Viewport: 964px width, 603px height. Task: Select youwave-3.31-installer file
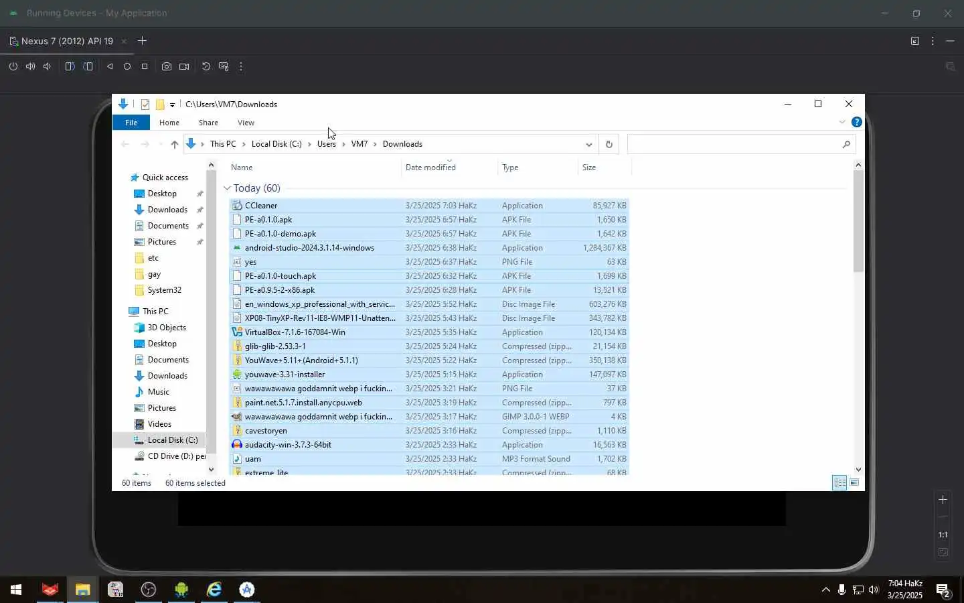tap(429, 375)
